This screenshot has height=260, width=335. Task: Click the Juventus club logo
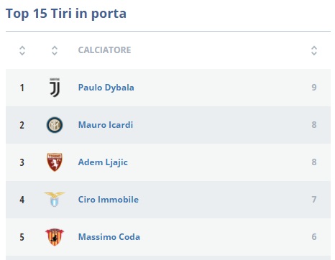click(55, 88)
